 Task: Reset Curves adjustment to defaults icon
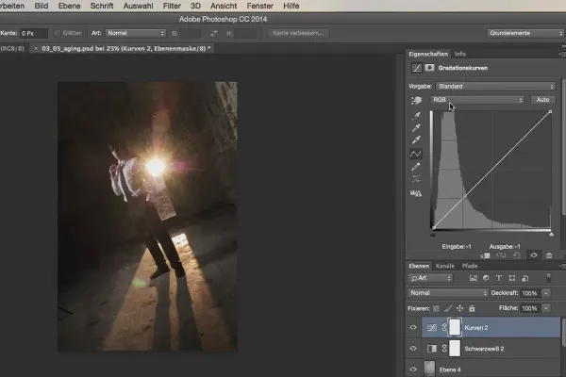517,255
